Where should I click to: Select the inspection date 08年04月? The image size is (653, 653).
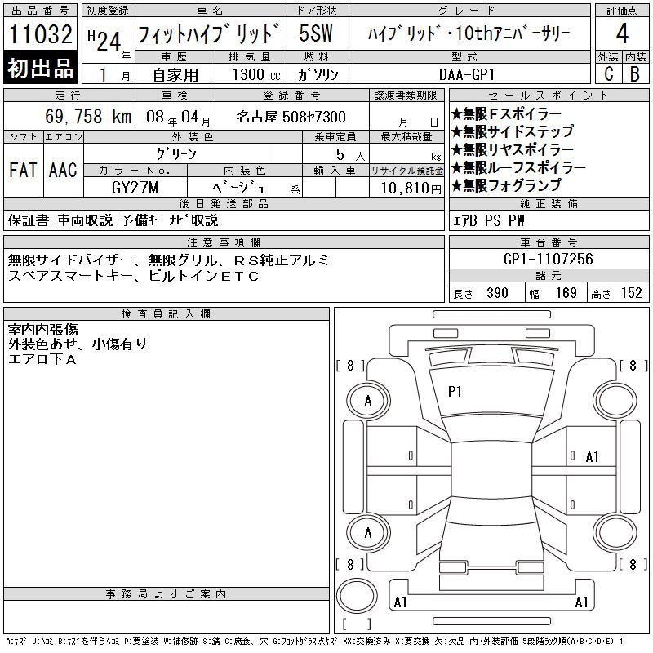(x=178, y=118)
